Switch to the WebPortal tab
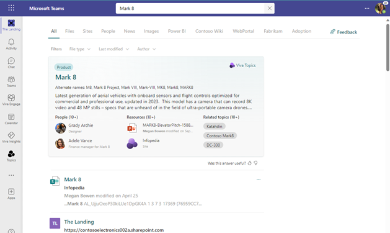The height and width of the screenshot is (233, 390). [x=244, y=31]
